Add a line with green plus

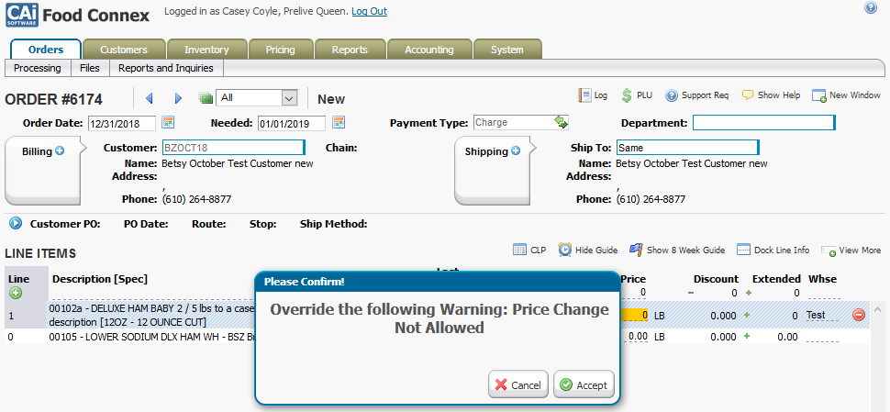coord(16,293)
